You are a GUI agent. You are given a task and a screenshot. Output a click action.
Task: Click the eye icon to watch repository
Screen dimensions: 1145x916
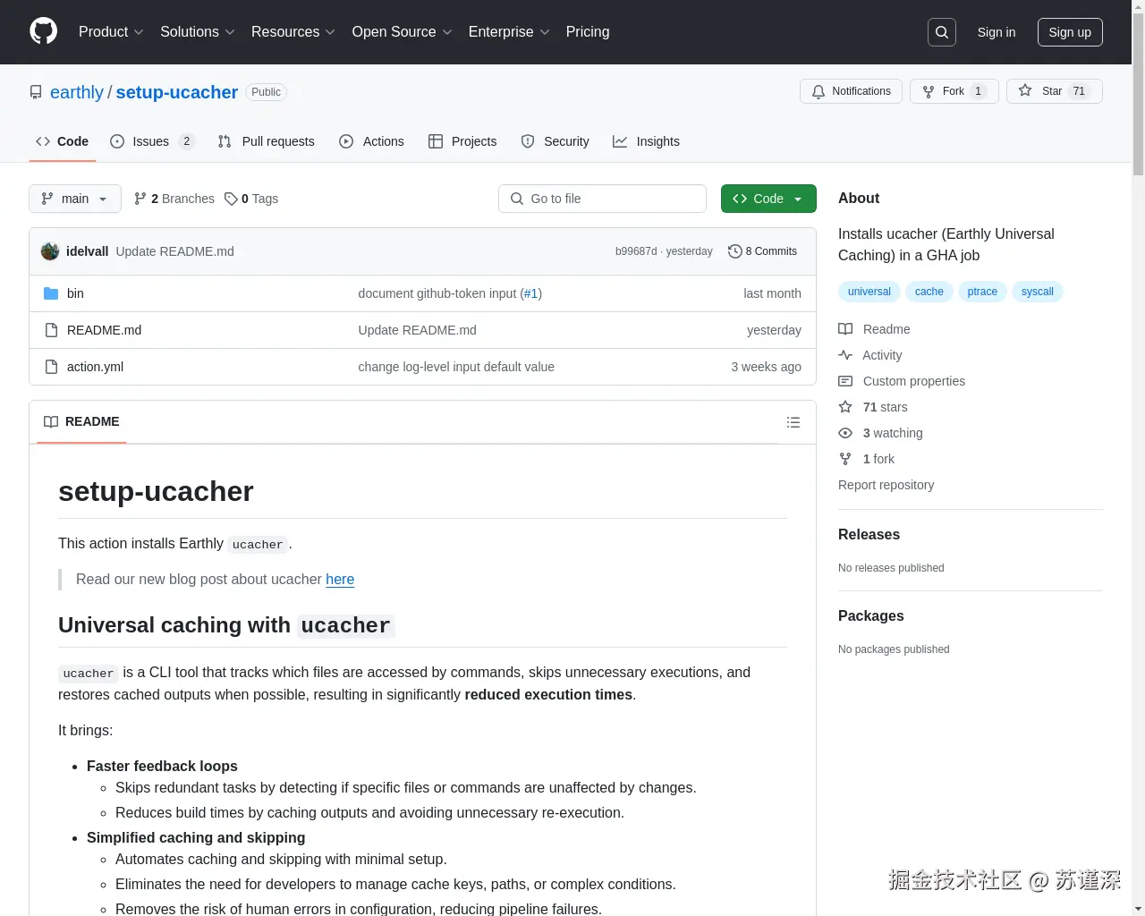tap(844, 433)
